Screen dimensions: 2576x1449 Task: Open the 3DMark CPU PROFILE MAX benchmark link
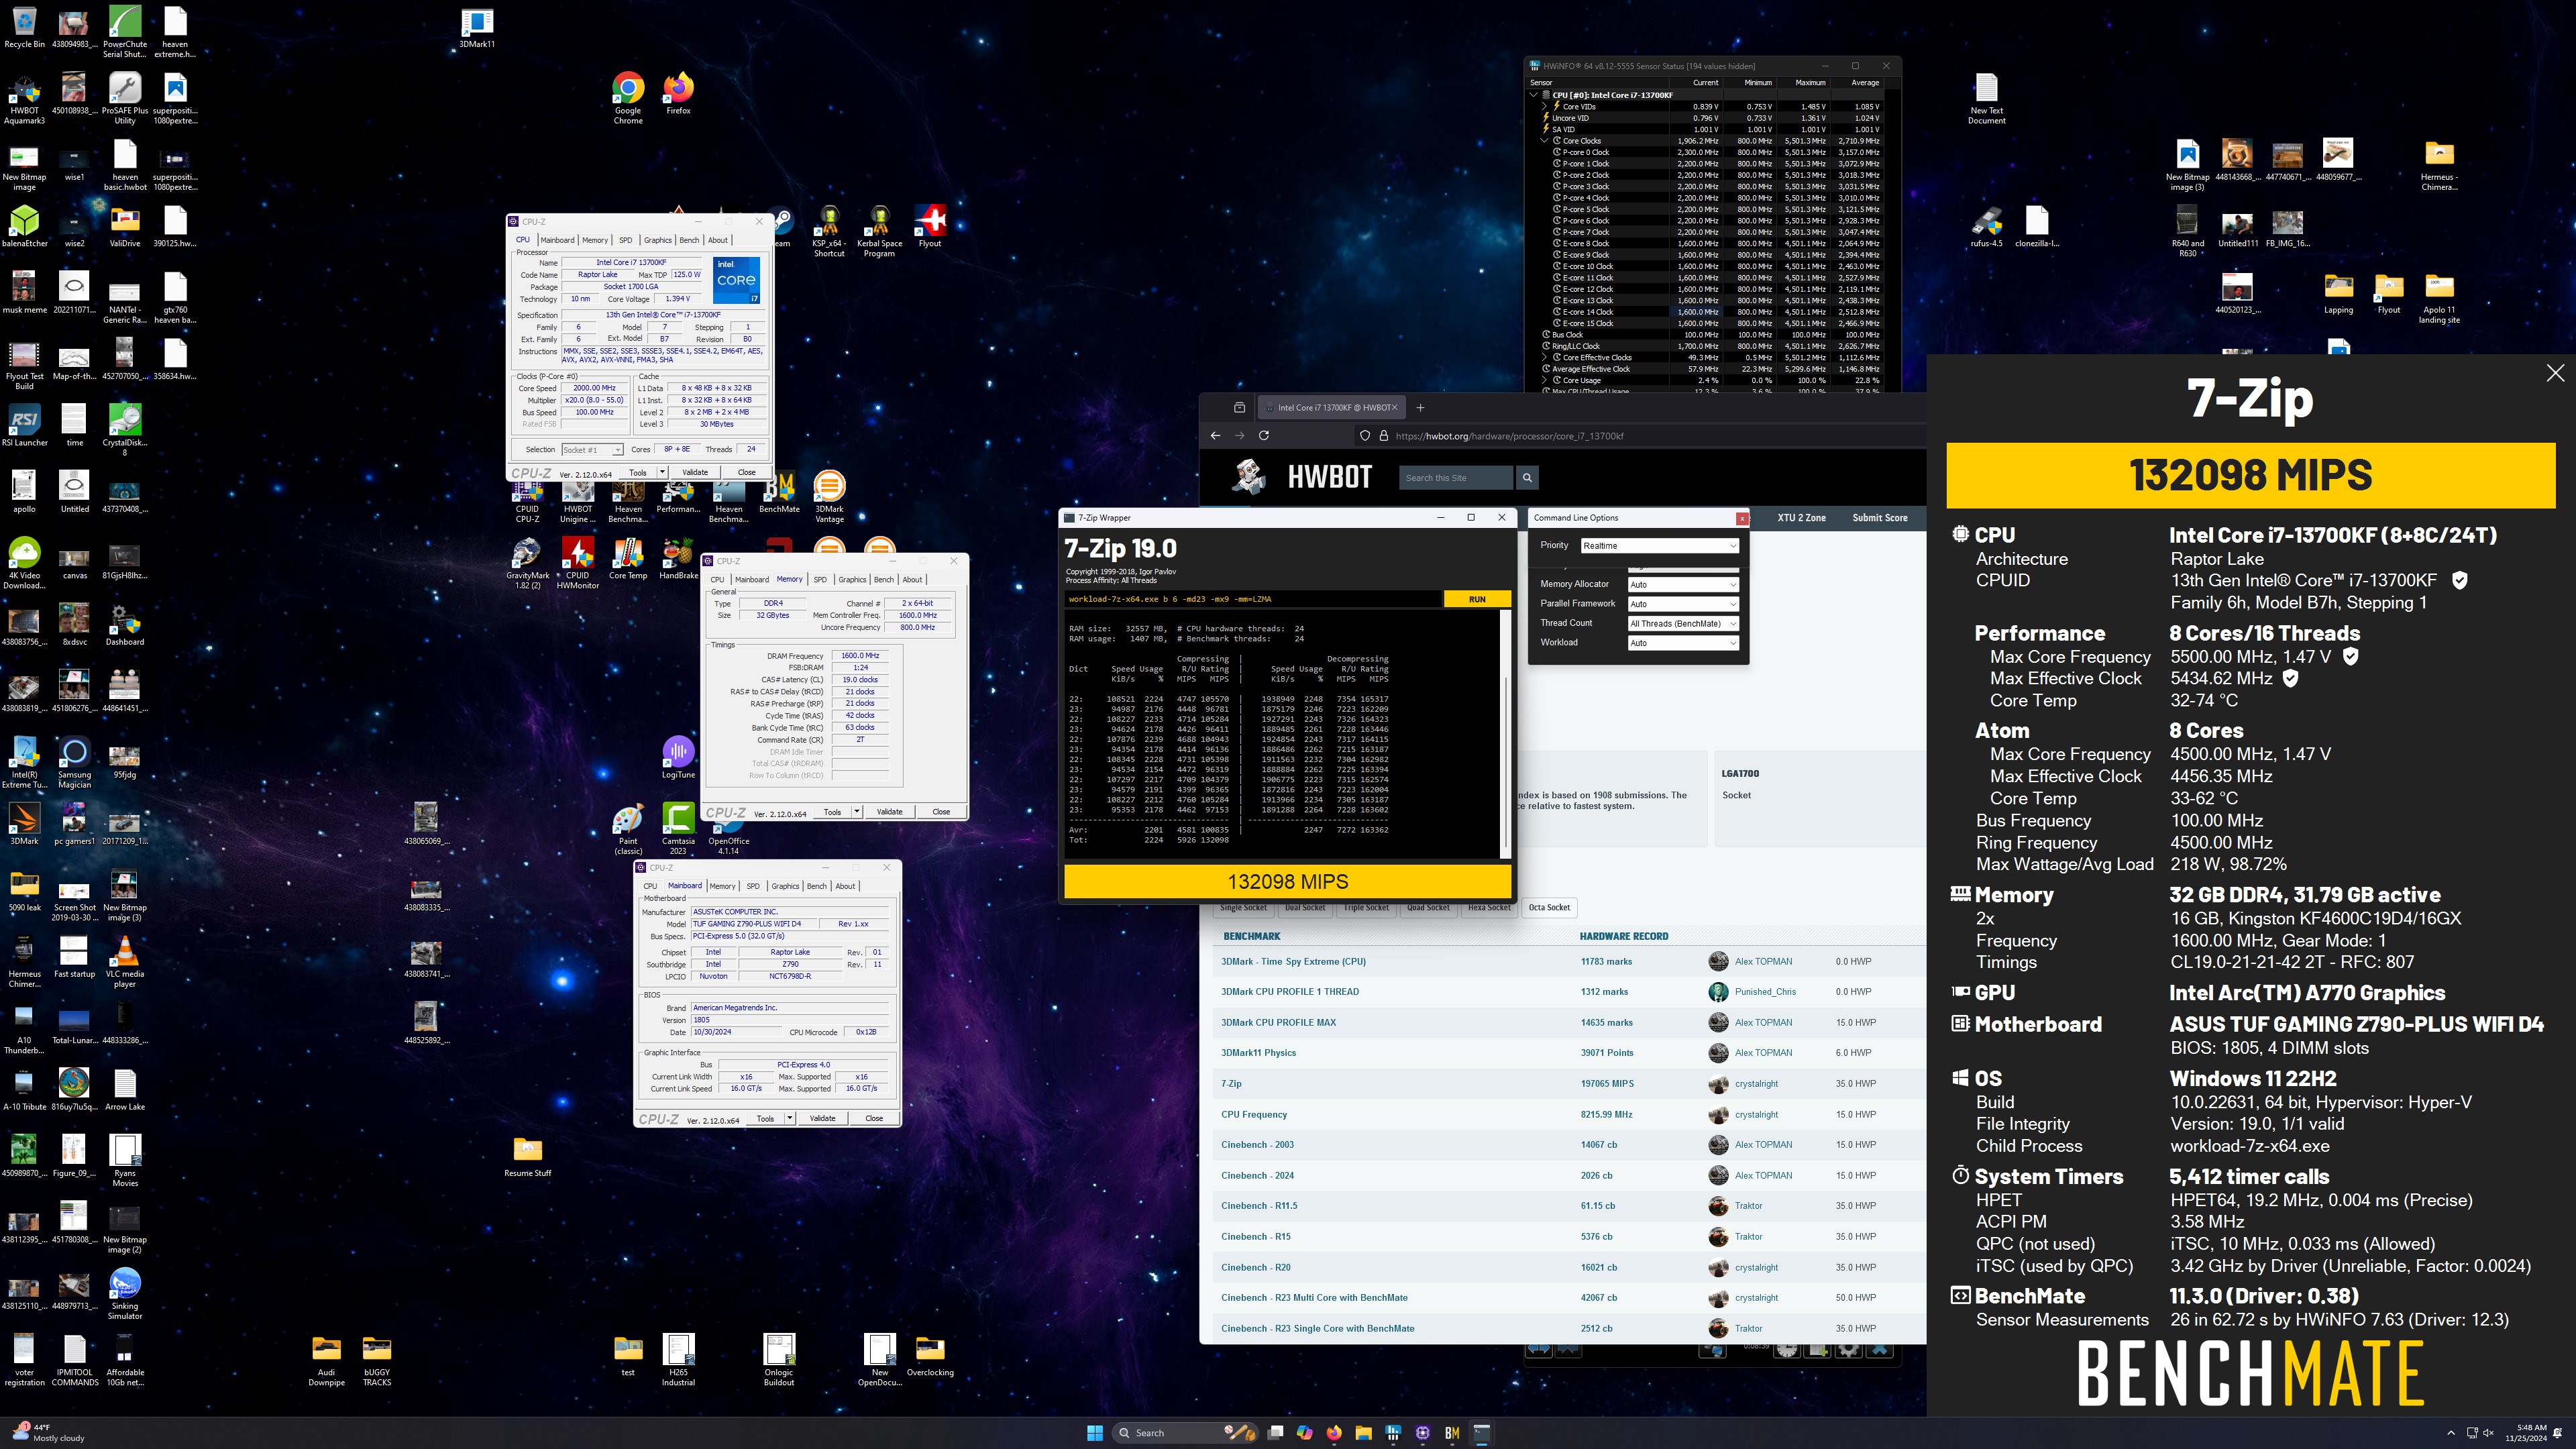click(x=1278, y=1022)
